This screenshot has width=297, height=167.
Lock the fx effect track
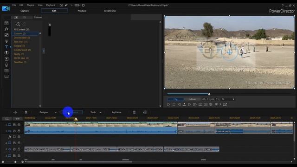(19, 136)
